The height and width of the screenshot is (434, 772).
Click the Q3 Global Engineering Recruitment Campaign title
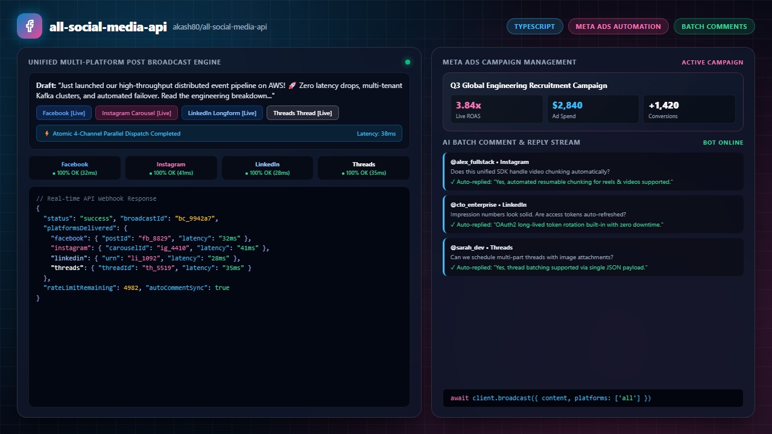coord(529,86)
